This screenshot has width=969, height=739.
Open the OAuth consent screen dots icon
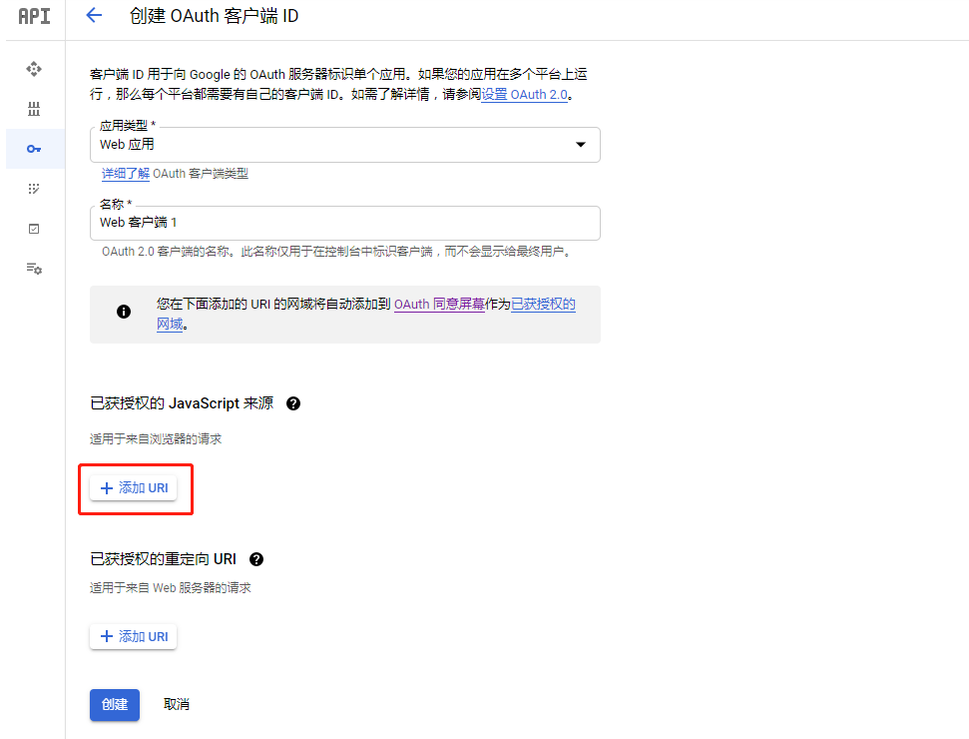[34, 189]
